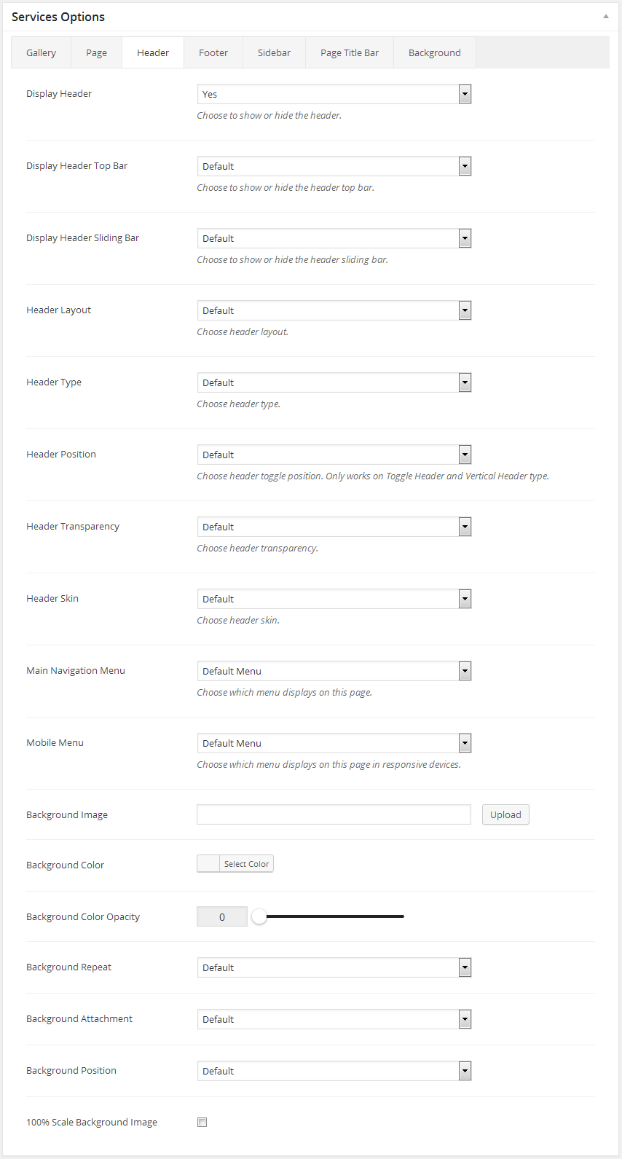
Task: Open the Background Repeat dropdown
Action: [x=334, y=967]
